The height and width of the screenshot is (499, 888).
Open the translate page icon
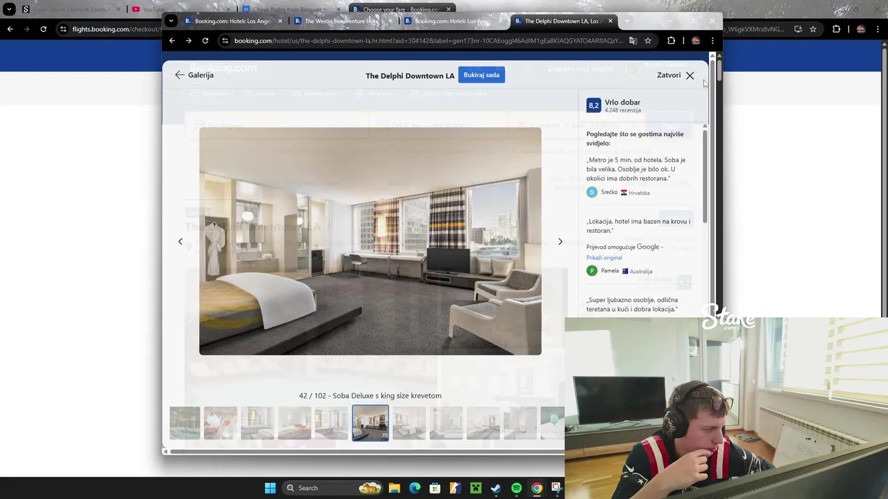click(633, 41)
